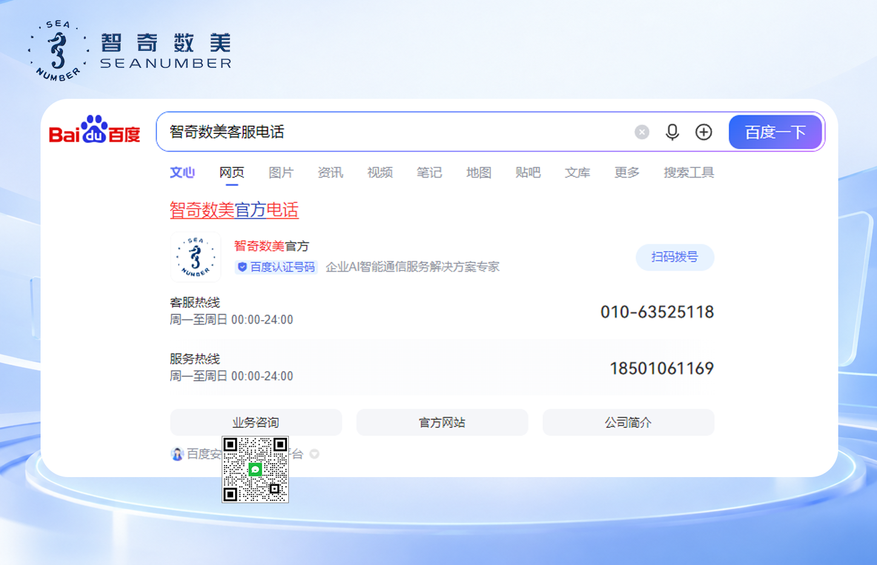Open the 视频 tab
This screenshot has width=877, height=565.
click(x=380, y=173)
